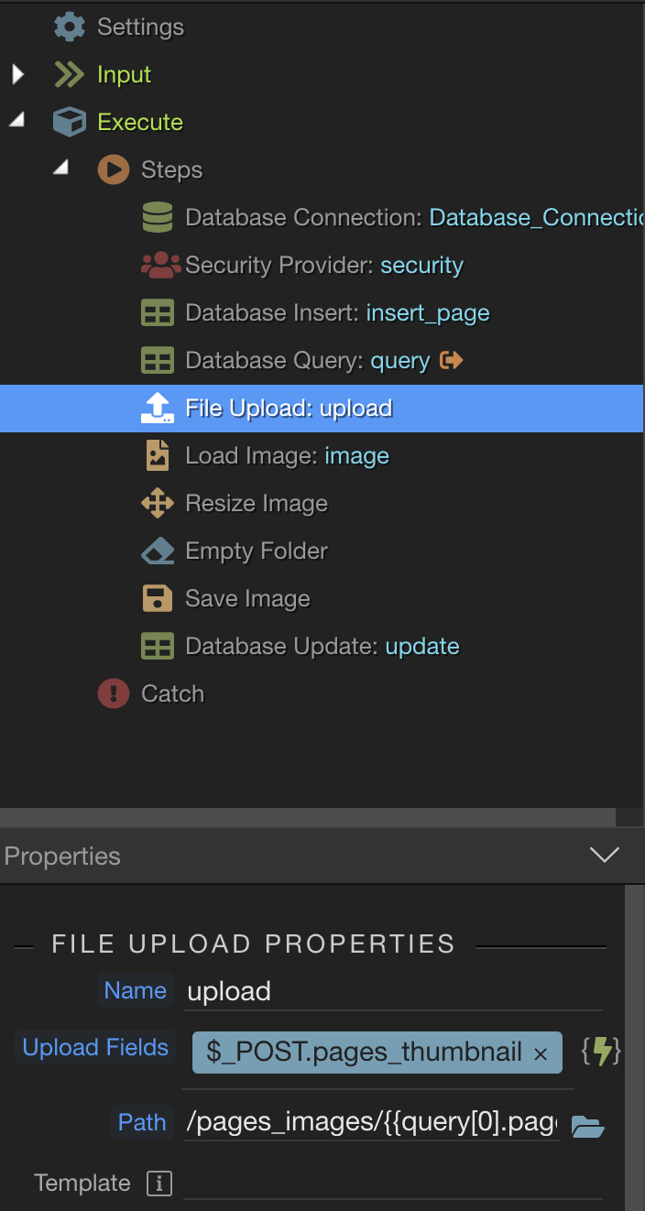
Task: Collapse the Execute tree node
Action: point(17,120)
